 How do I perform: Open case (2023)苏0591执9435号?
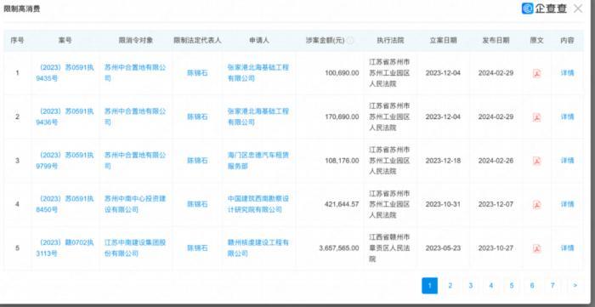tap(65, 73)
